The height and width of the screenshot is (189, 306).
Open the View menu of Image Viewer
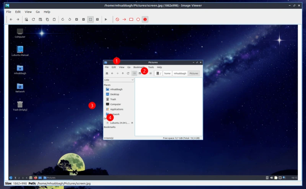tap(28, 12)
